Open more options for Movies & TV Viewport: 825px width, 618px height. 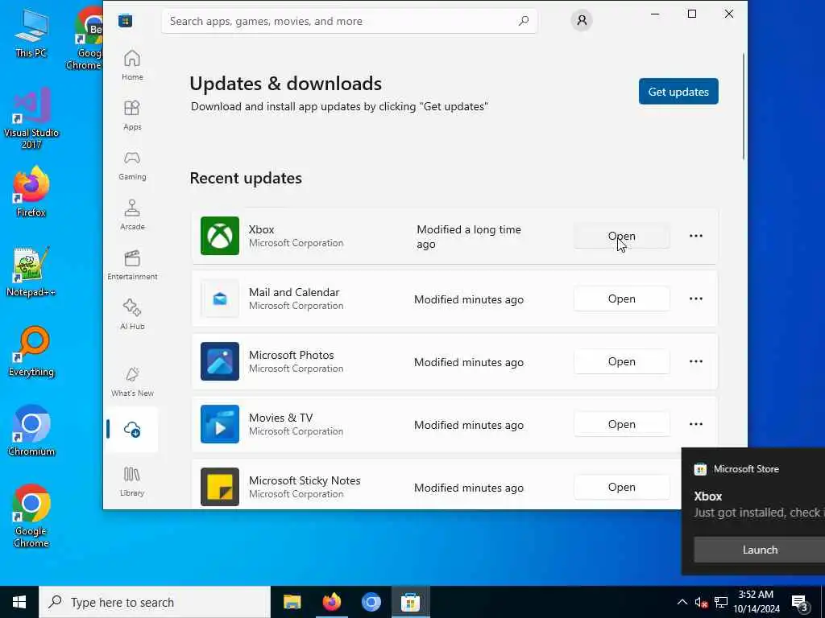coord(695,424)
